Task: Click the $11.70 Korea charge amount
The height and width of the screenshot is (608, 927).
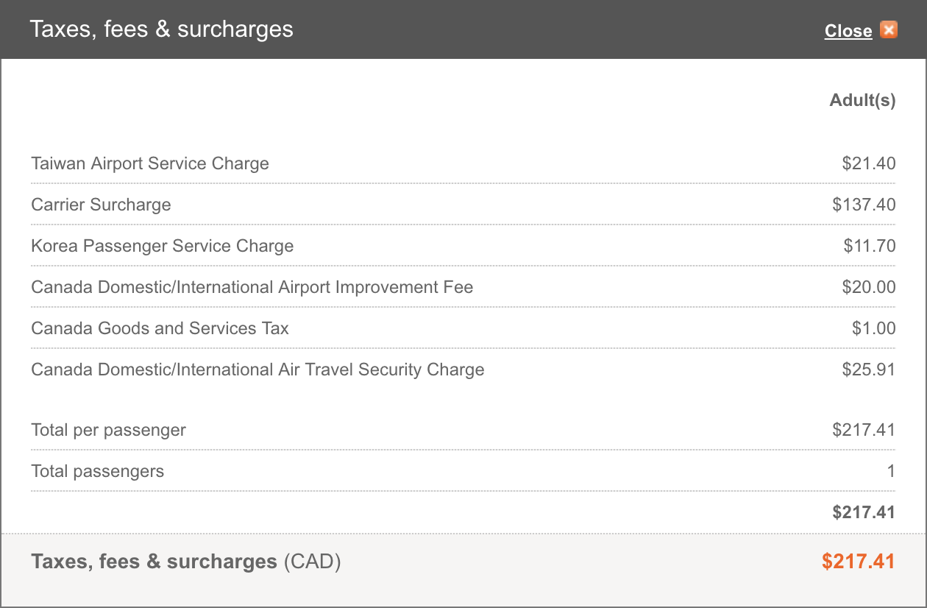Action: (x=870, y=246)
